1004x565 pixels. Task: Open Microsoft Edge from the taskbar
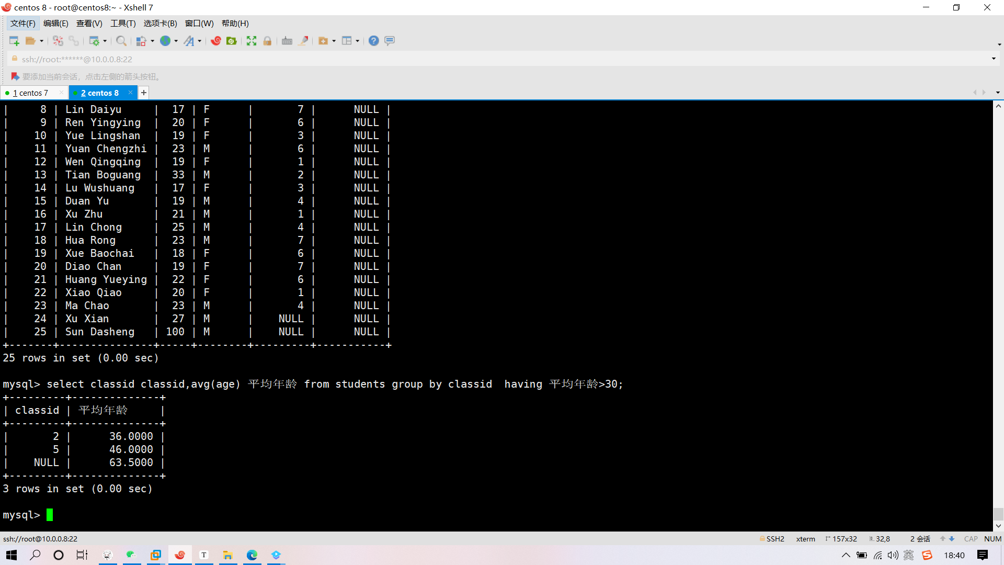[x=252, y=555]
